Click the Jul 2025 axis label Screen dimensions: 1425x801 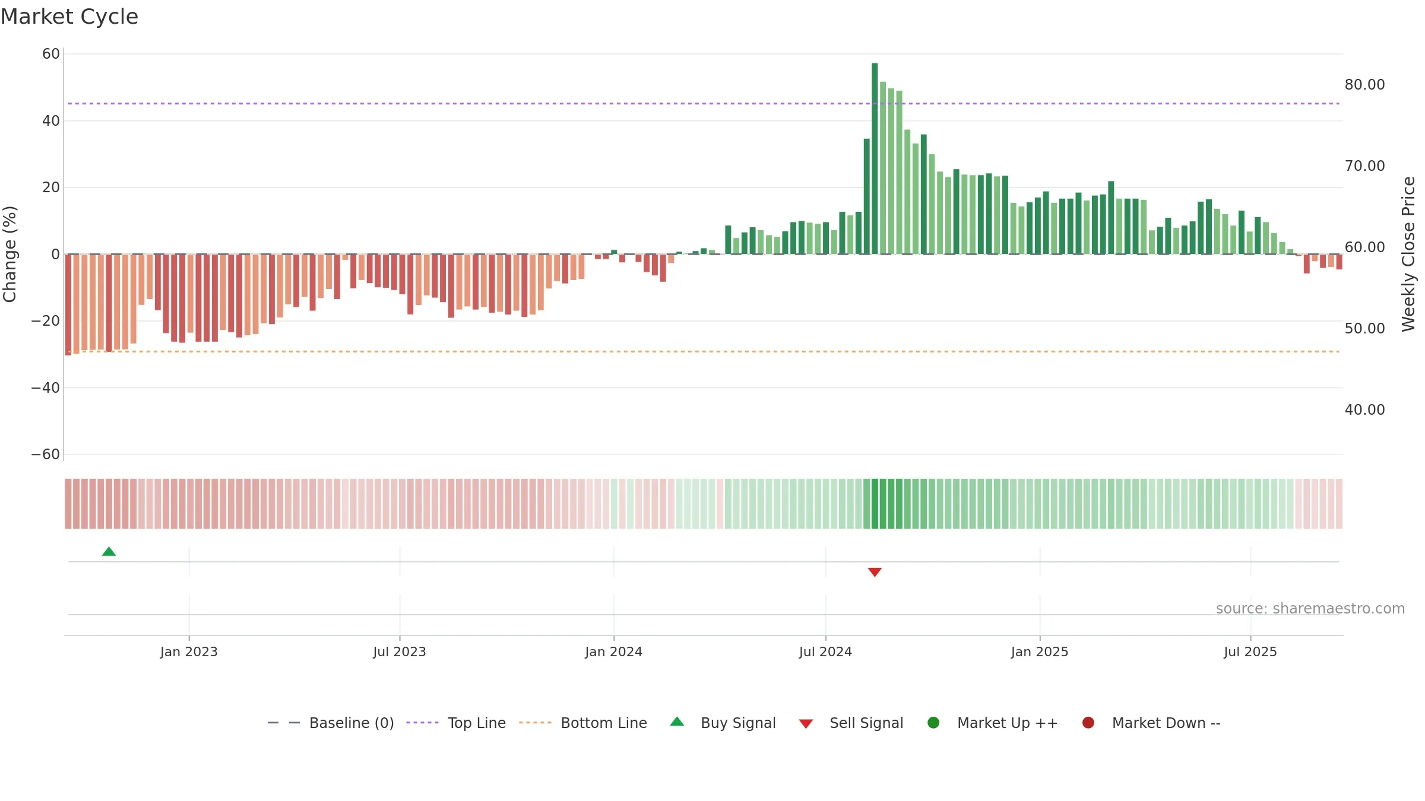pos(1250,652)
